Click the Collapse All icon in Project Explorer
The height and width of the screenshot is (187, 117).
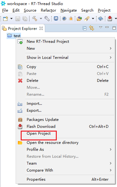click(x=85, y=28)
